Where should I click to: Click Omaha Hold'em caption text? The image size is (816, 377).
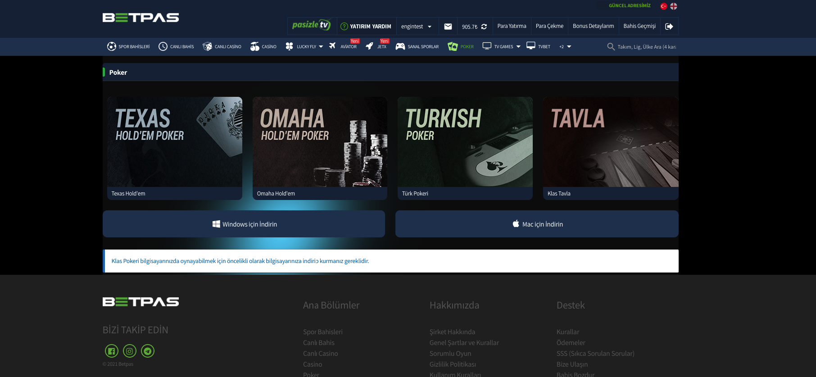[x=276, y=194]
